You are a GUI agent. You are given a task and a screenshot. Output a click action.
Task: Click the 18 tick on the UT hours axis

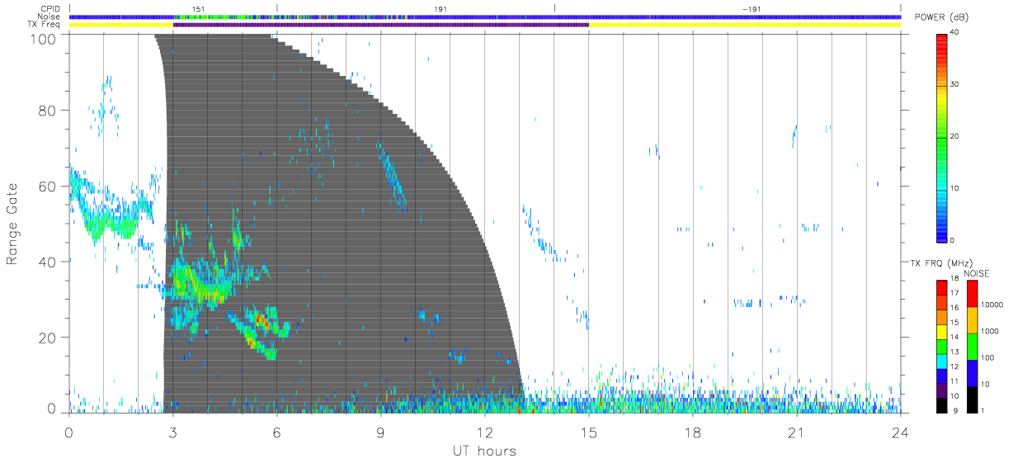point(693,432)
